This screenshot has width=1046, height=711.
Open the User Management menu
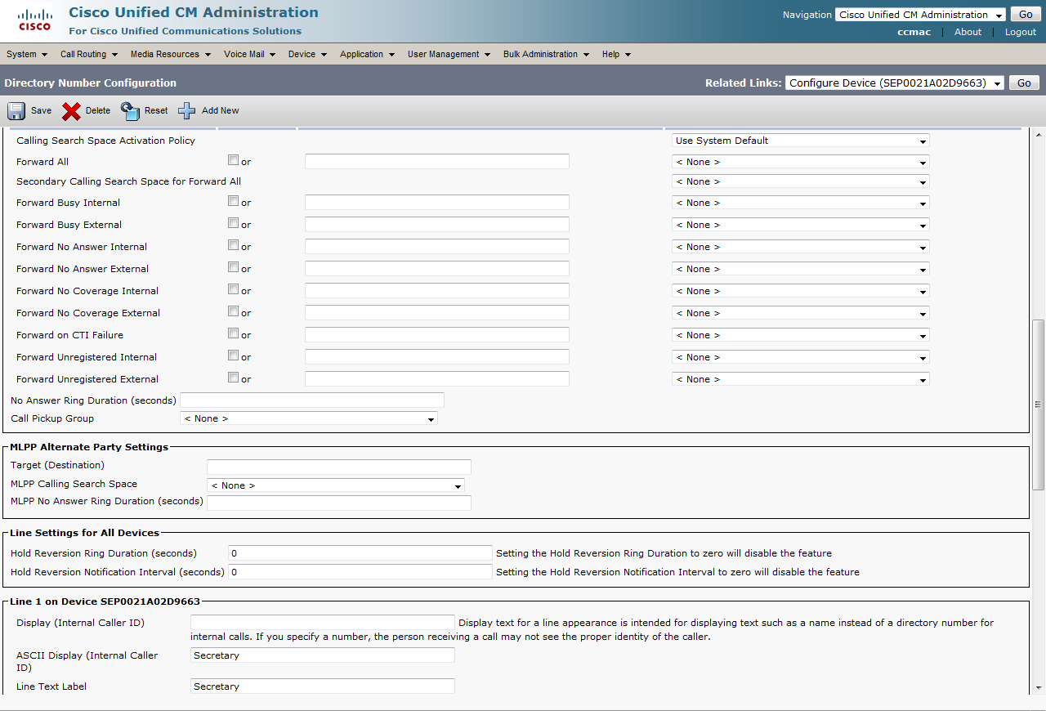pos(449,55)
